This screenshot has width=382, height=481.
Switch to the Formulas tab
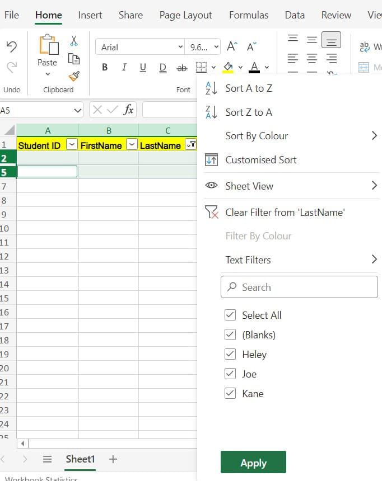pos(249,15)
